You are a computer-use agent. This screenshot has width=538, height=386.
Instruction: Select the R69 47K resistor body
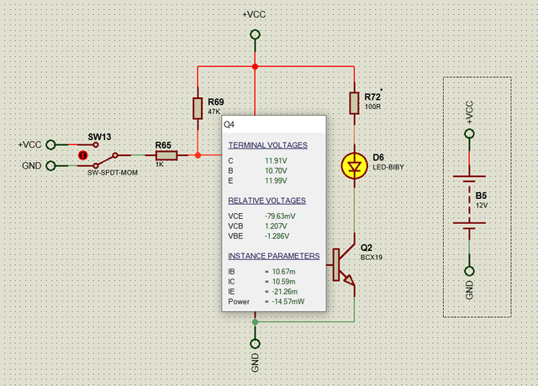[198, 108]
